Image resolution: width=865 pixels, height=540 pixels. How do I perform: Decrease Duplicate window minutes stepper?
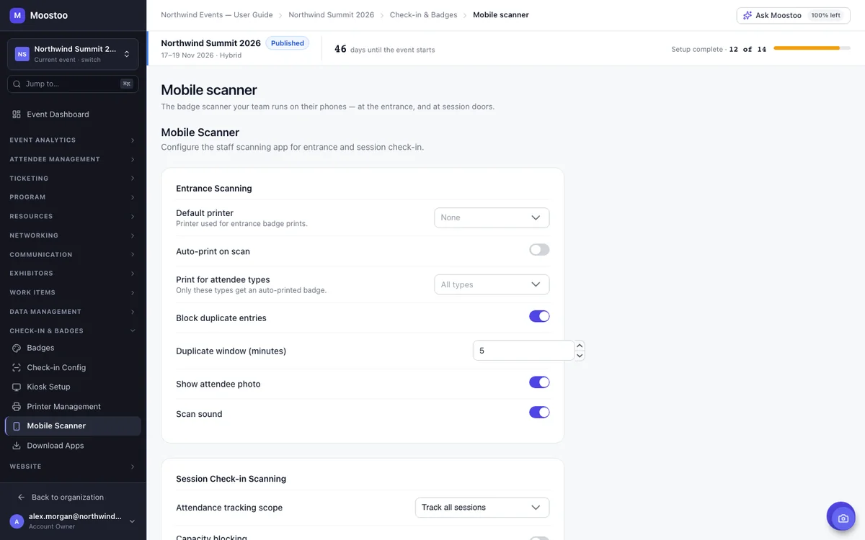tap(580, 356)
